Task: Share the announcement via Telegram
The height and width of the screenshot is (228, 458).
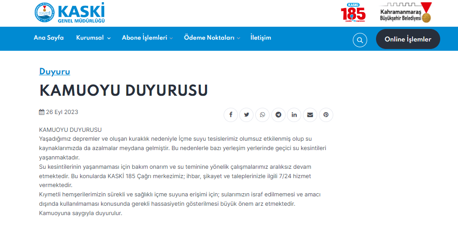Action: [278, 115]
